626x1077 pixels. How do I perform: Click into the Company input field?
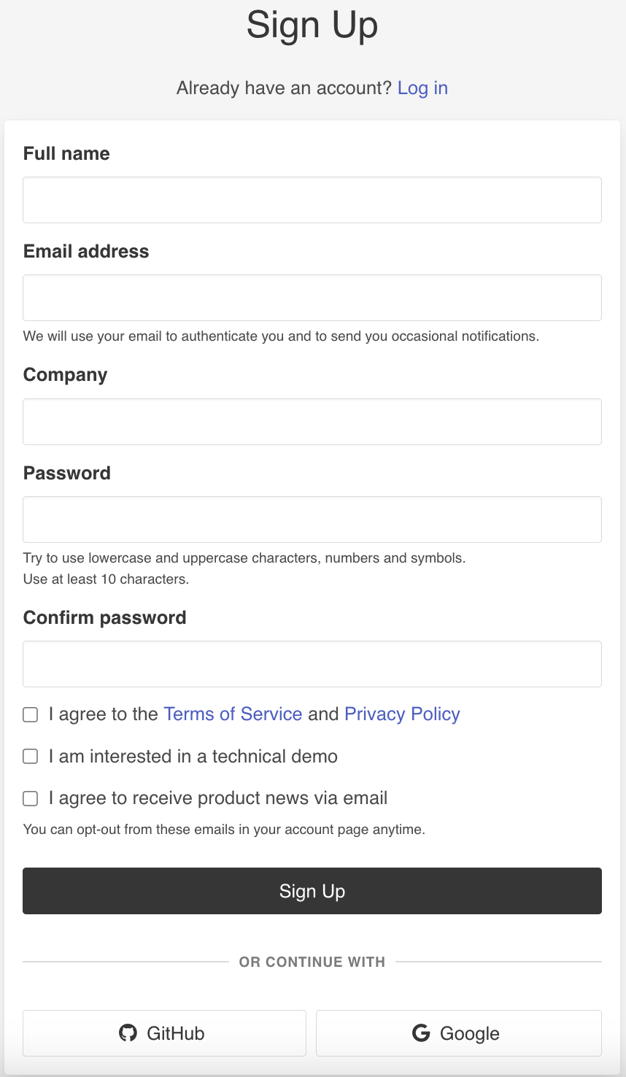(312, 422)
